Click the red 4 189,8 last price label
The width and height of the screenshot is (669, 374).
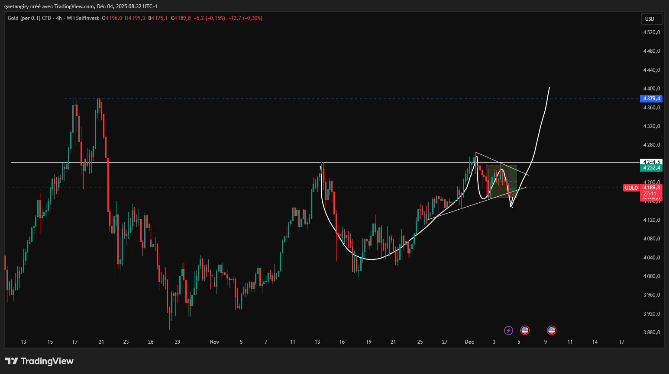(651, 188)
